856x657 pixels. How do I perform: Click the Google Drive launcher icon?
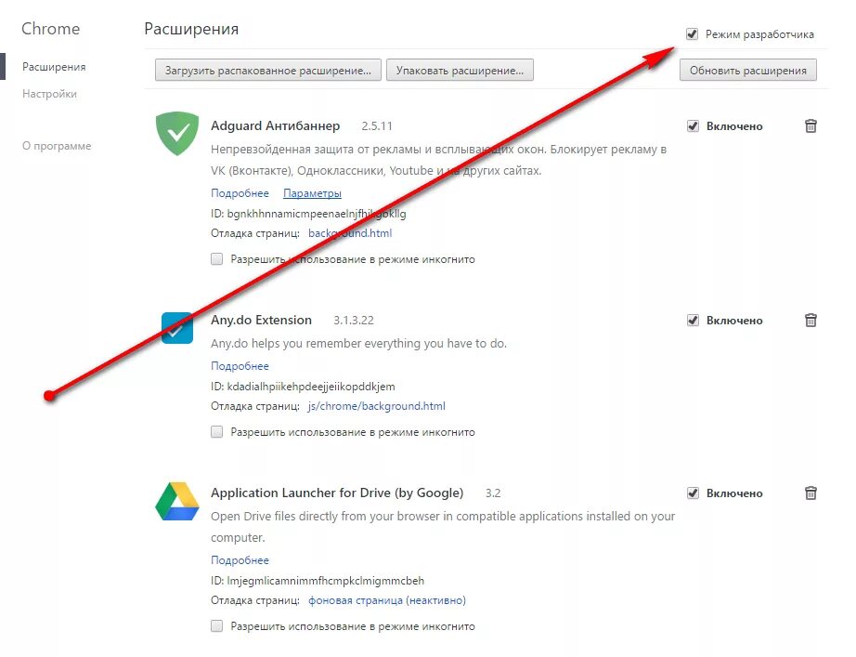click(177, 501)
